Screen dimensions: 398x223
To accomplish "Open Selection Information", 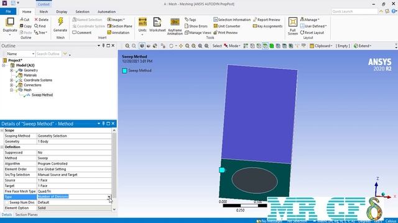I will click(x=232, y=19).
